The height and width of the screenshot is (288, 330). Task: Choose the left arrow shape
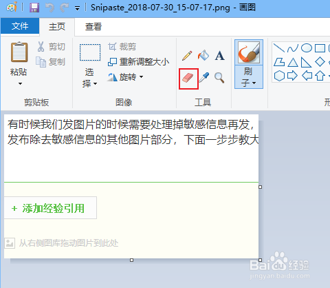pyautogui.click(x=307, y=76)
